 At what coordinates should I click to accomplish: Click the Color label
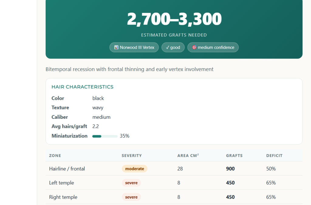(x=58, y=98)
